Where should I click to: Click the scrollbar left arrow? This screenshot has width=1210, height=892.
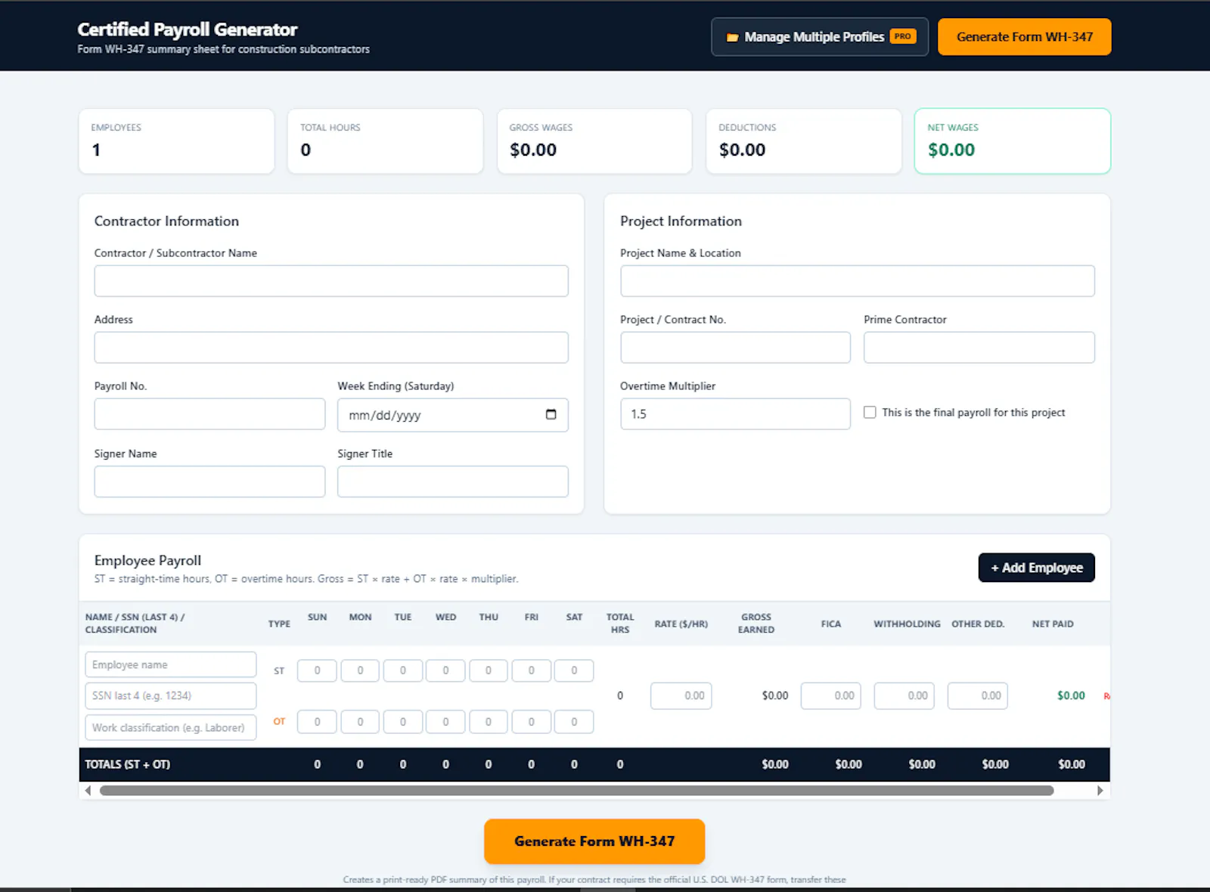88,791
